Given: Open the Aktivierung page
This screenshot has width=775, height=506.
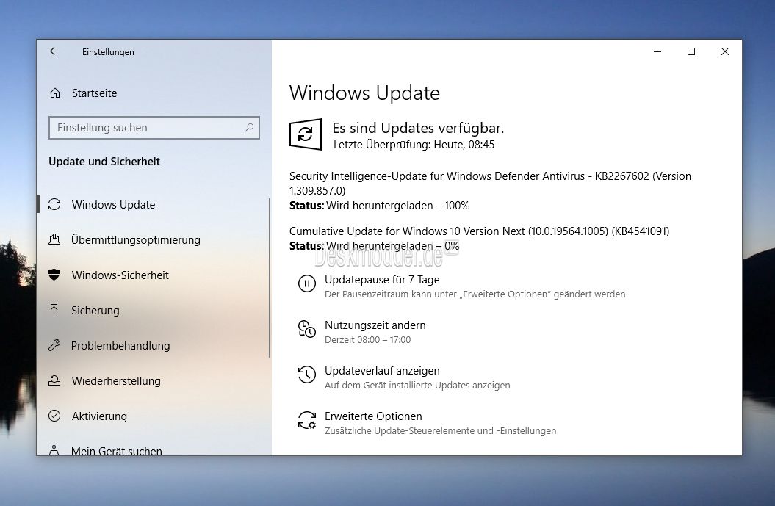Looking at the screenshot, I should [x=99, y=416].
